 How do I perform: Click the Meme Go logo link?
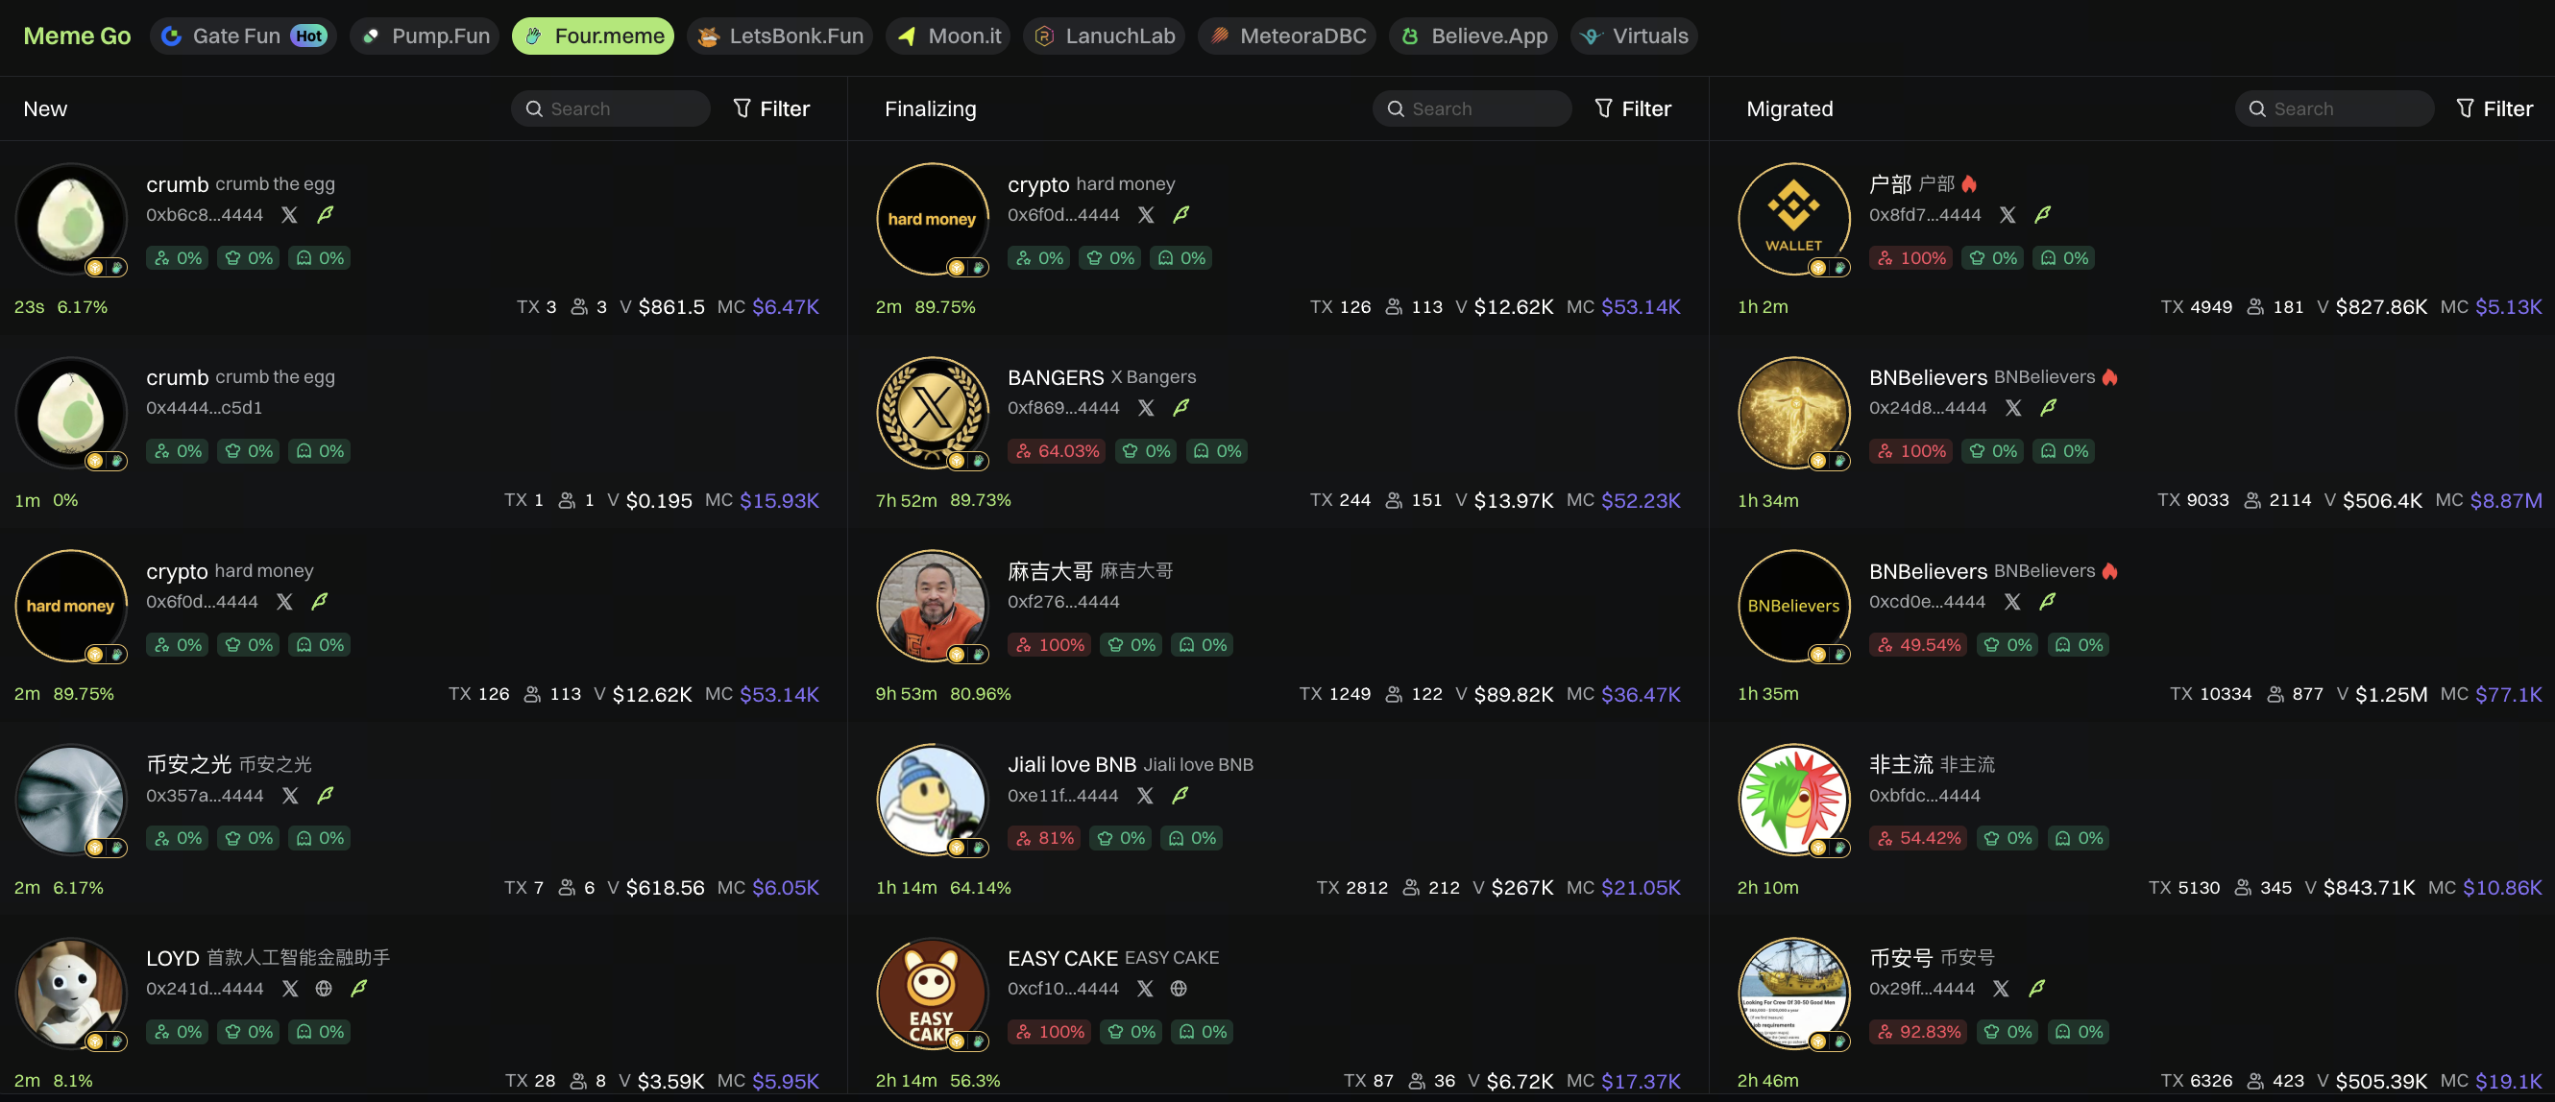pos(77,36)
